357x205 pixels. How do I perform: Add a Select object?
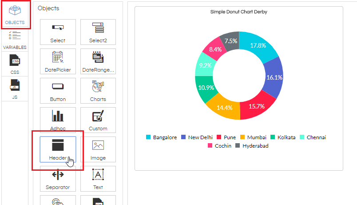coord(58,32)
